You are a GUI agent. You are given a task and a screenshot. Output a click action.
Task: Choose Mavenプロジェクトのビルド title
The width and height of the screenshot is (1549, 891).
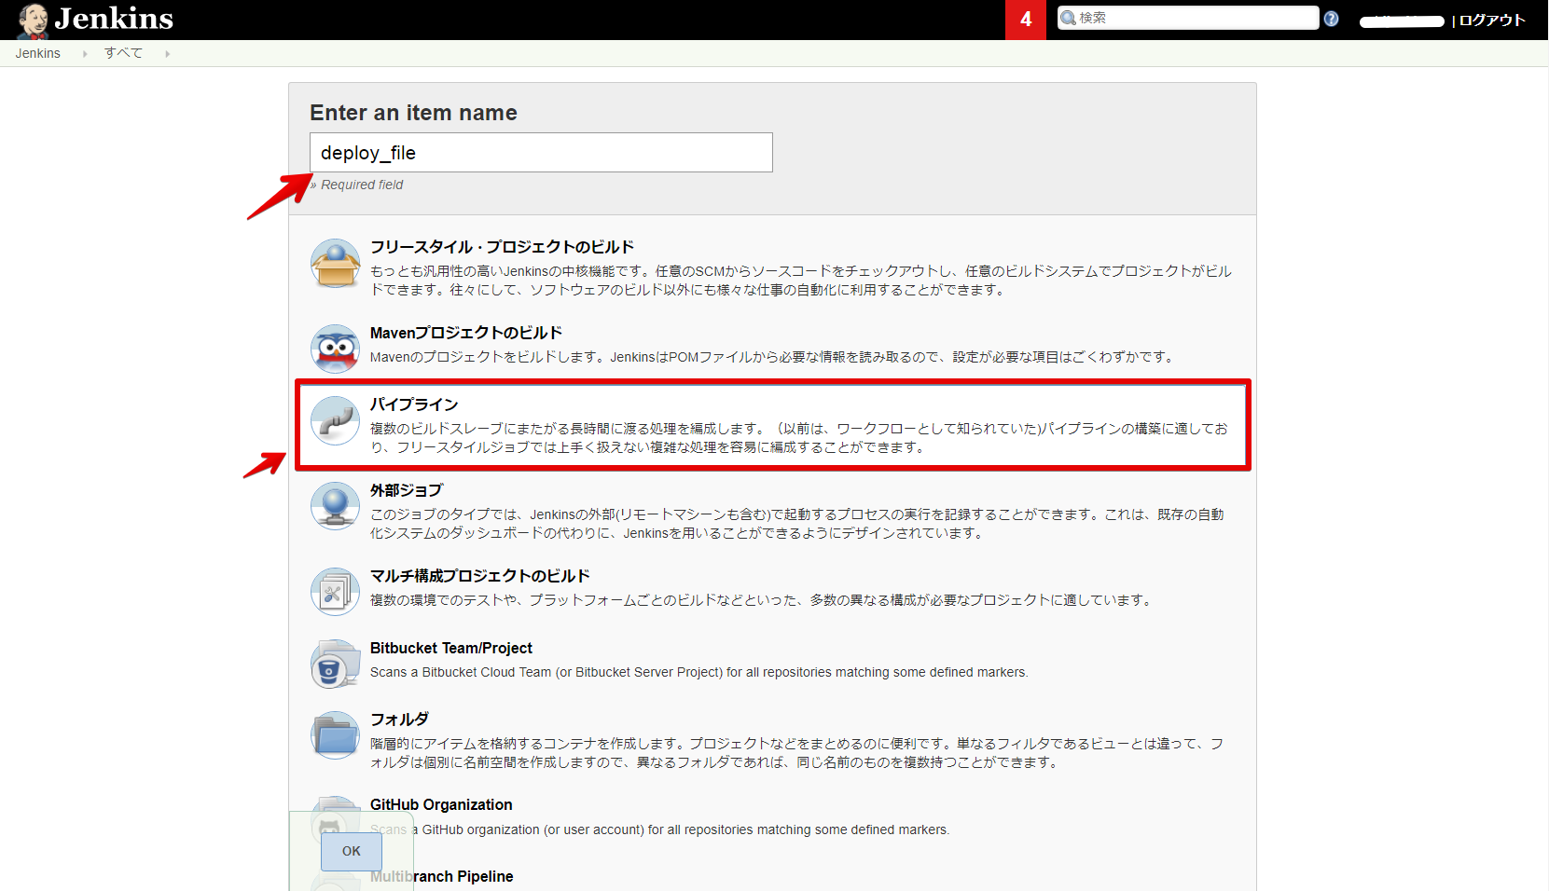tap(466, 333)
